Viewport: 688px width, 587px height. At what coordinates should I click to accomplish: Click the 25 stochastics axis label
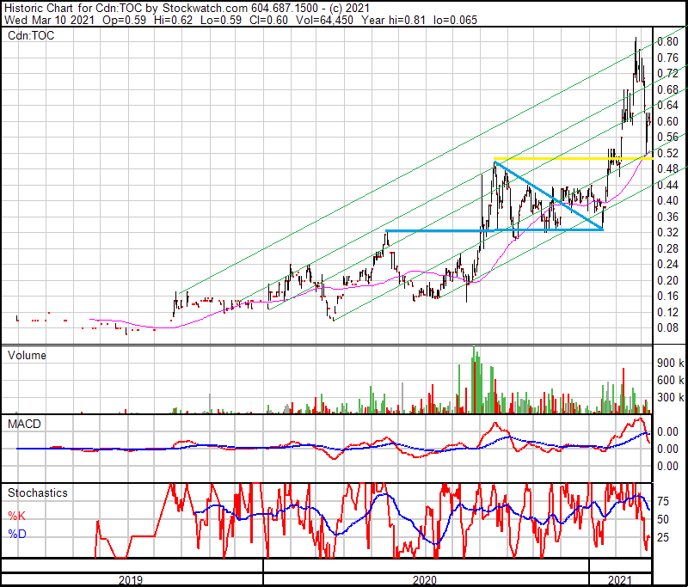(x=663, y=537)
